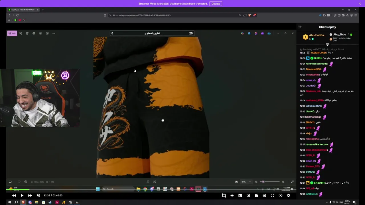The image size is (365, 205).
Task: Disable Streamer Mode
Action: (x=216, y=3)
